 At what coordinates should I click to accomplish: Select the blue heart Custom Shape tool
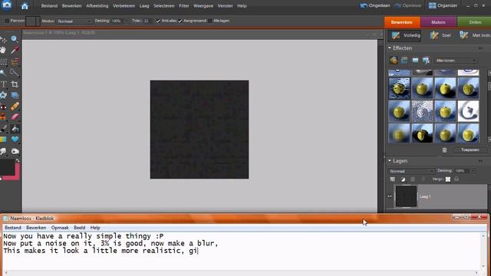tap(15, 140)
